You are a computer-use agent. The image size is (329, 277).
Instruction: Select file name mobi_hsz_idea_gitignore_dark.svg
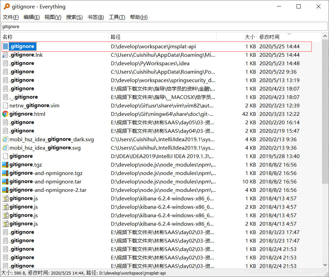tap(52, 139)
